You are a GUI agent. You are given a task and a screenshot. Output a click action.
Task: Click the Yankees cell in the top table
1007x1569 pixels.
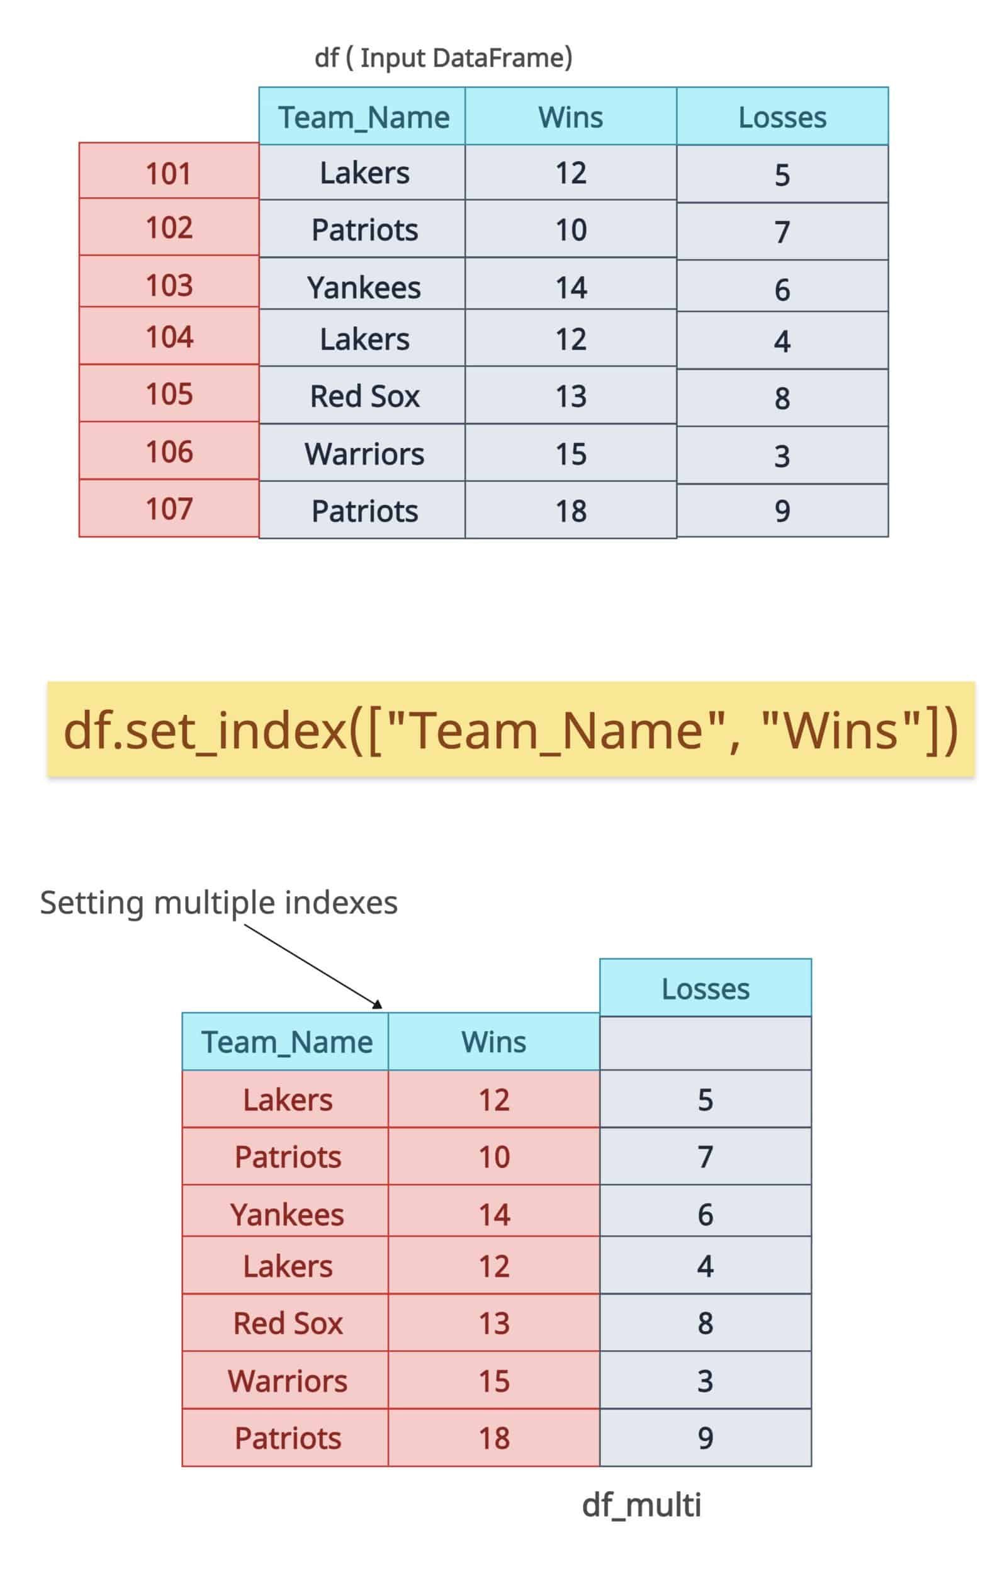(364, 288)
